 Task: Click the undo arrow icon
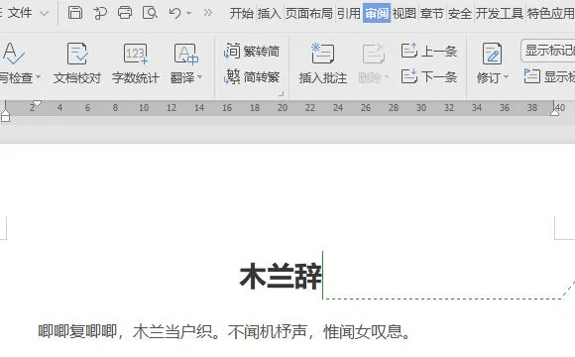point(174,13)
